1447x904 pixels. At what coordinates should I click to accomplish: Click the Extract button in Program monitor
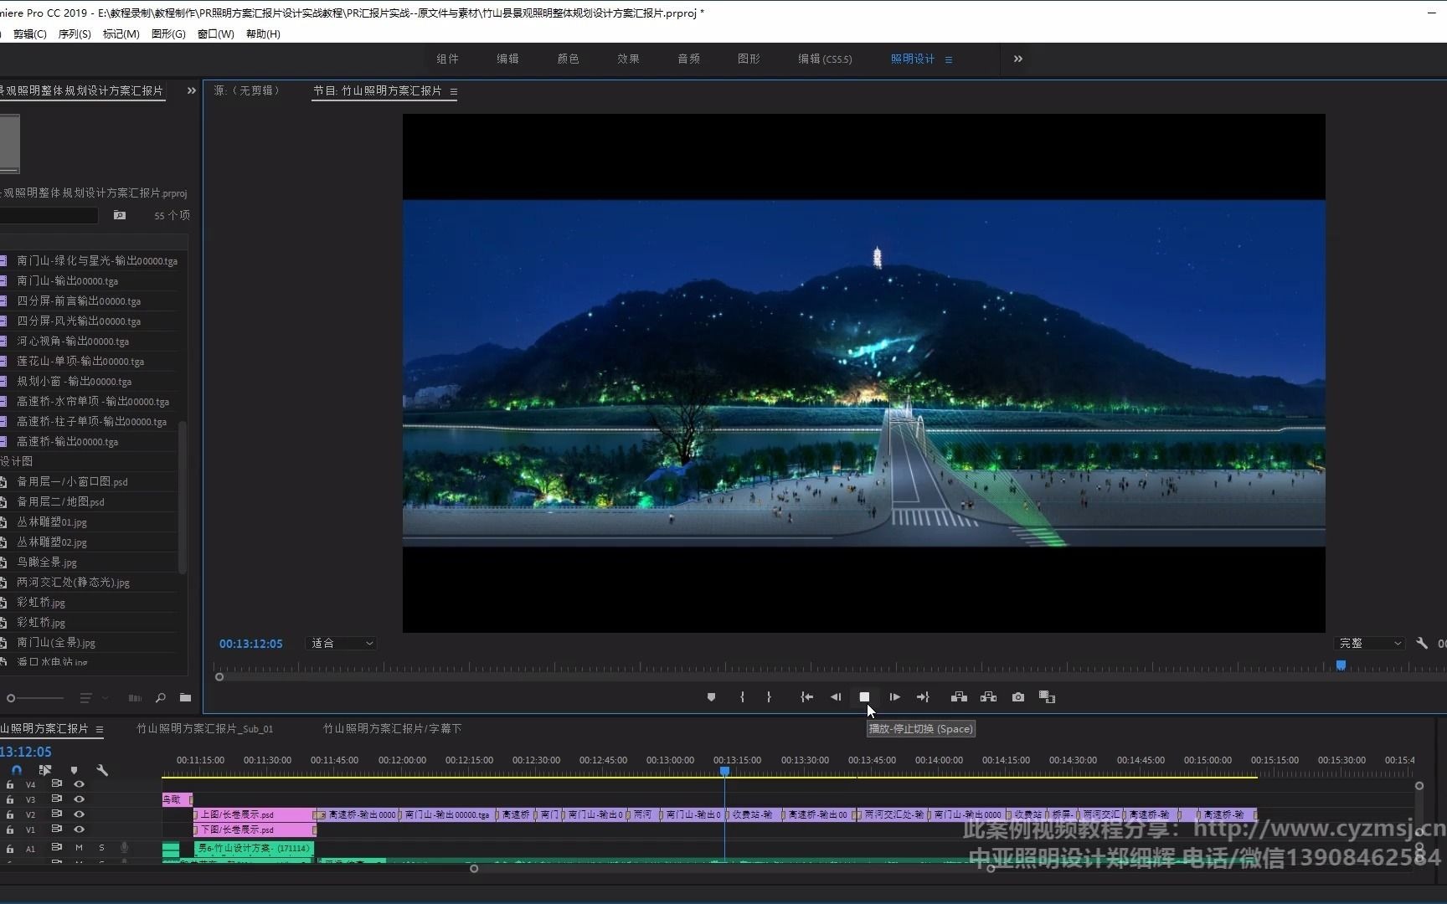click(988, 697)
